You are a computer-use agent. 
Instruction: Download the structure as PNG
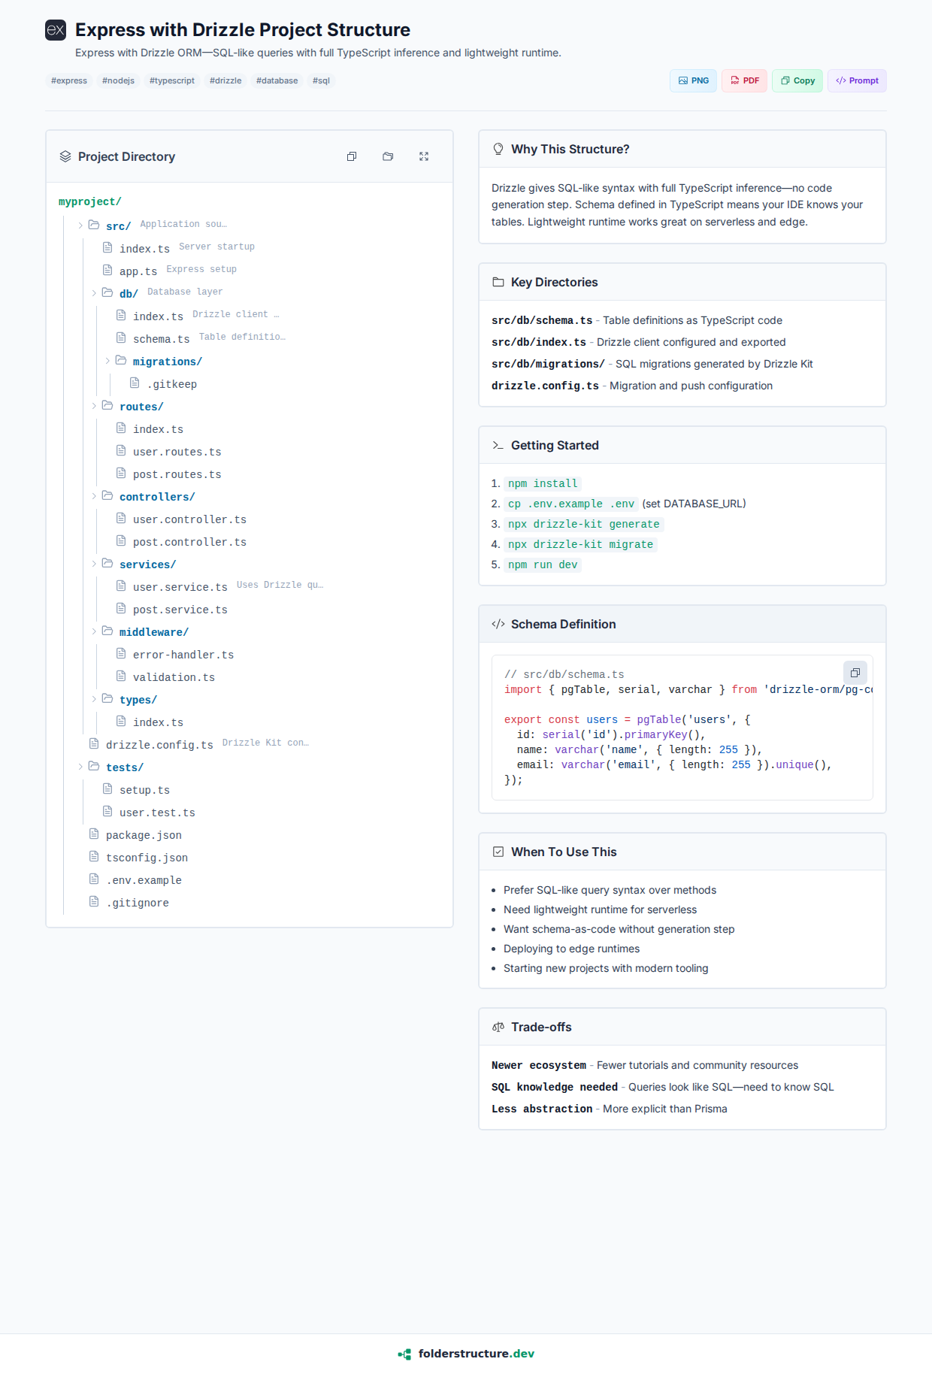(x=693, y=80)
